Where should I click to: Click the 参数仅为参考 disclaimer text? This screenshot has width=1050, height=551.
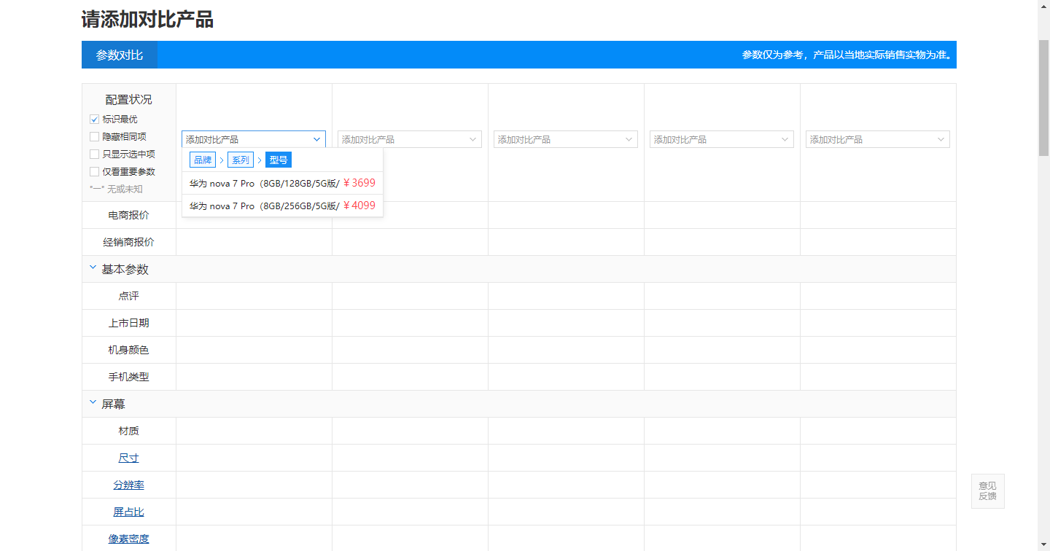(847, 55)
